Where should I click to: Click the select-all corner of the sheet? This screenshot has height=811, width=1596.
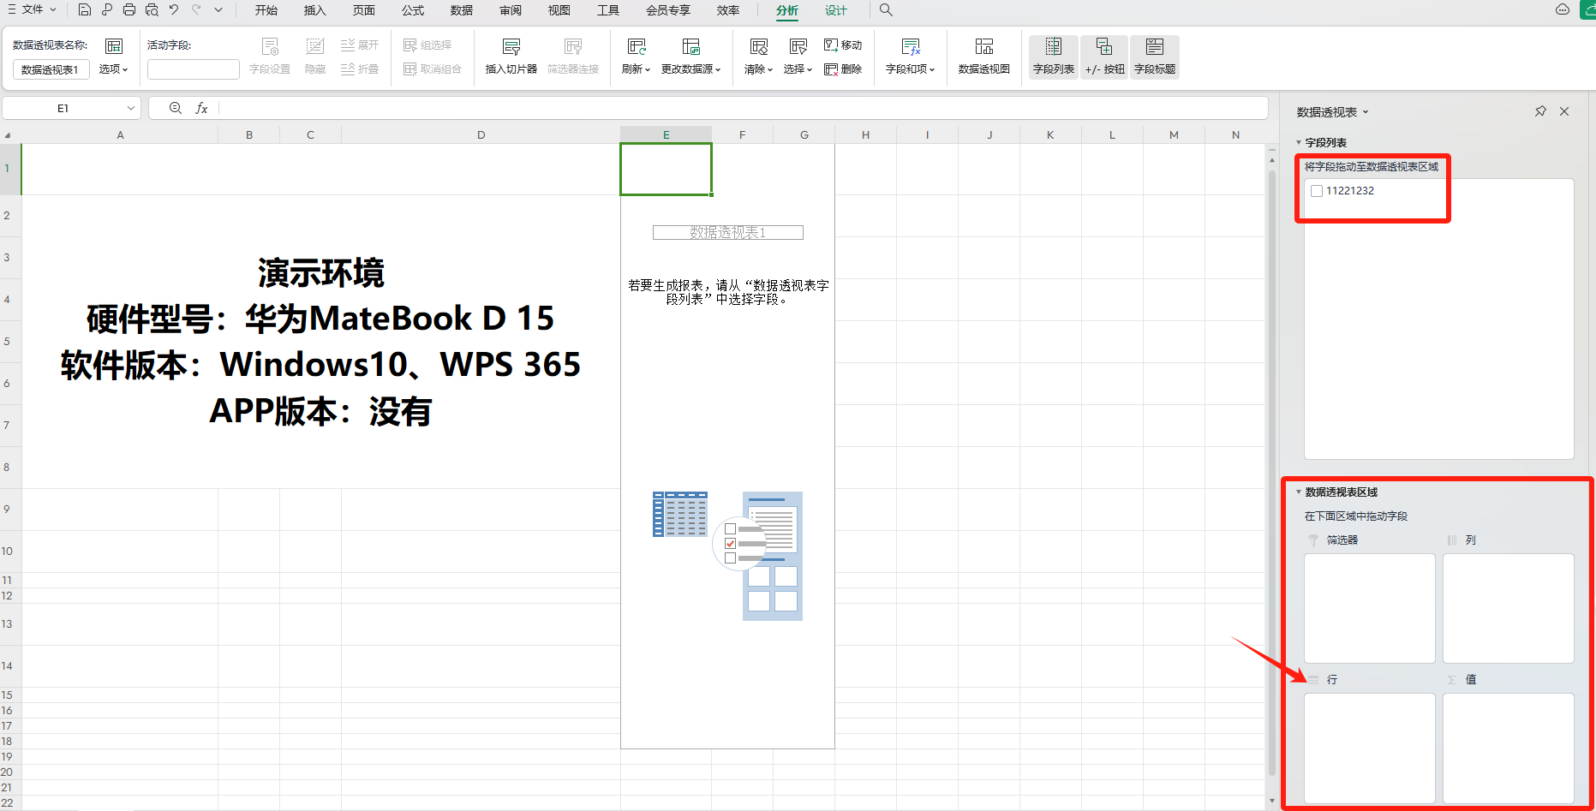(9, 134)
